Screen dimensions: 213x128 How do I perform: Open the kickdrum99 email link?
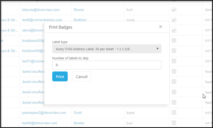[x=33, y=51]
